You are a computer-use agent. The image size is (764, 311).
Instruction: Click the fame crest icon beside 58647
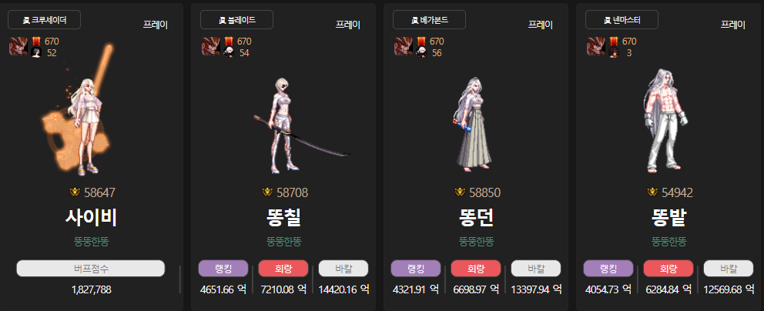75,192
